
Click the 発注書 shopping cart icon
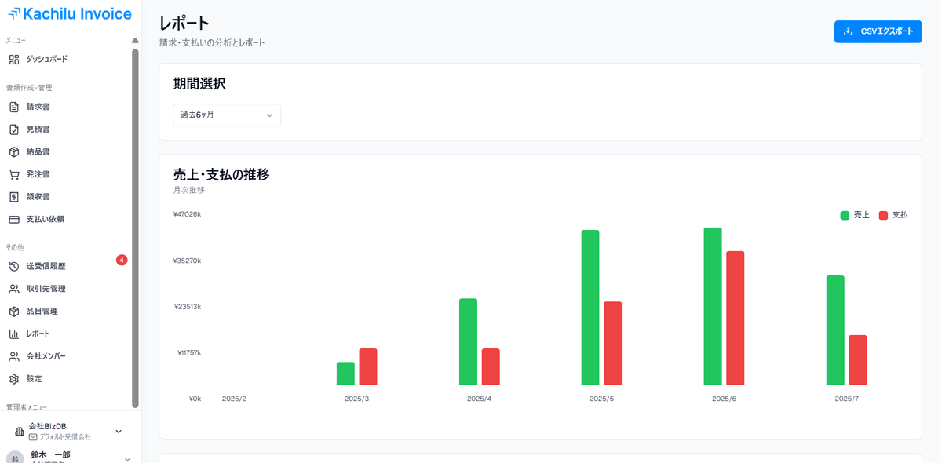point(14,174)
